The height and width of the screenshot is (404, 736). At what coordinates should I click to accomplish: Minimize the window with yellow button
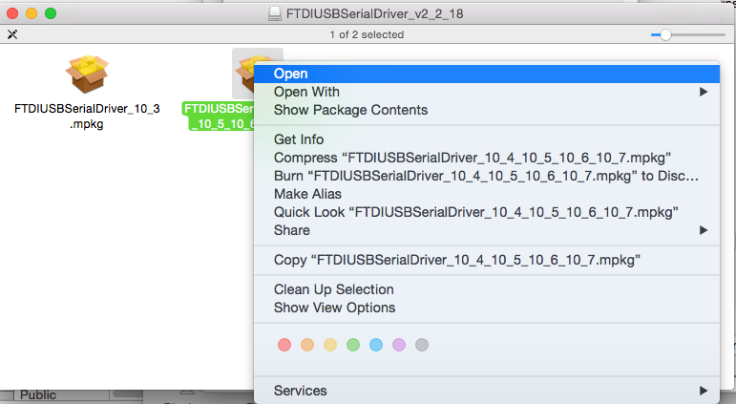[x=32, y=13]
